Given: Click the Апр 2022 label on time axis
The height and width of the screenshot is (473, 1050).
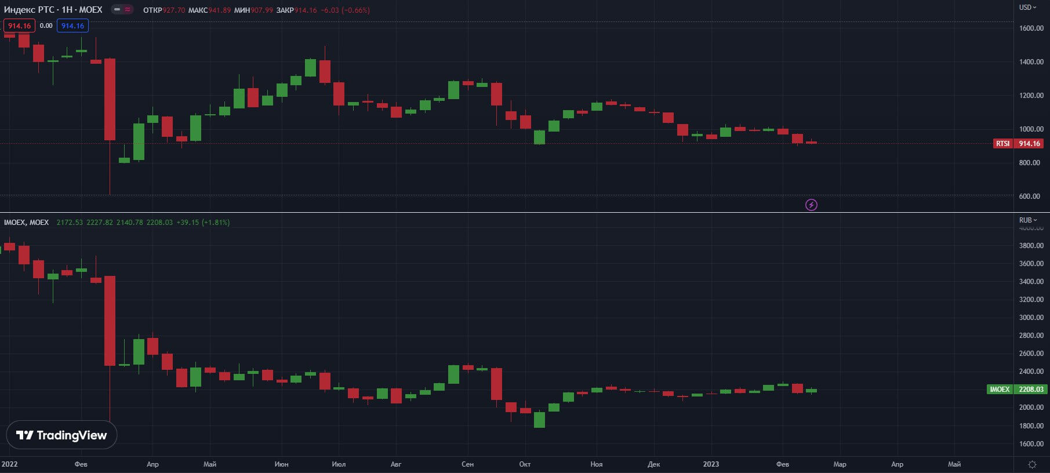Looking at the screenshot, I should (x=152, y=464).
